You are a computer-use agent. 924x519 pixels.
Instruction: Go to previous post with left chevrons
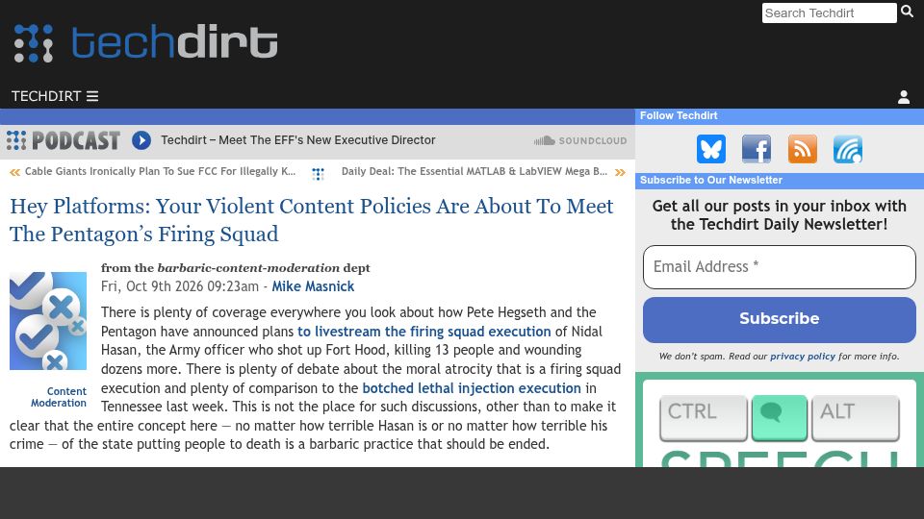(x=14, y=172)
